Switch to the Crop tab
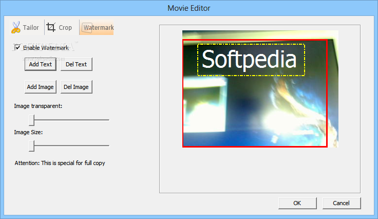The height and width of the screenshot is (219, 378). 62,27
